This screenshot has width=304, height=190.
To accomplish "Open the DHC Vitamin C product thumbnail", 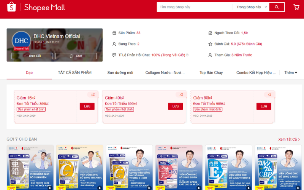I will 80,168.
